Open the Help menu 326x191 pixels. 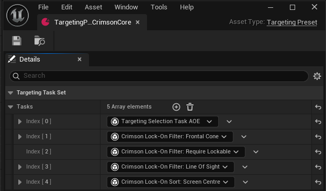[187, 7]
